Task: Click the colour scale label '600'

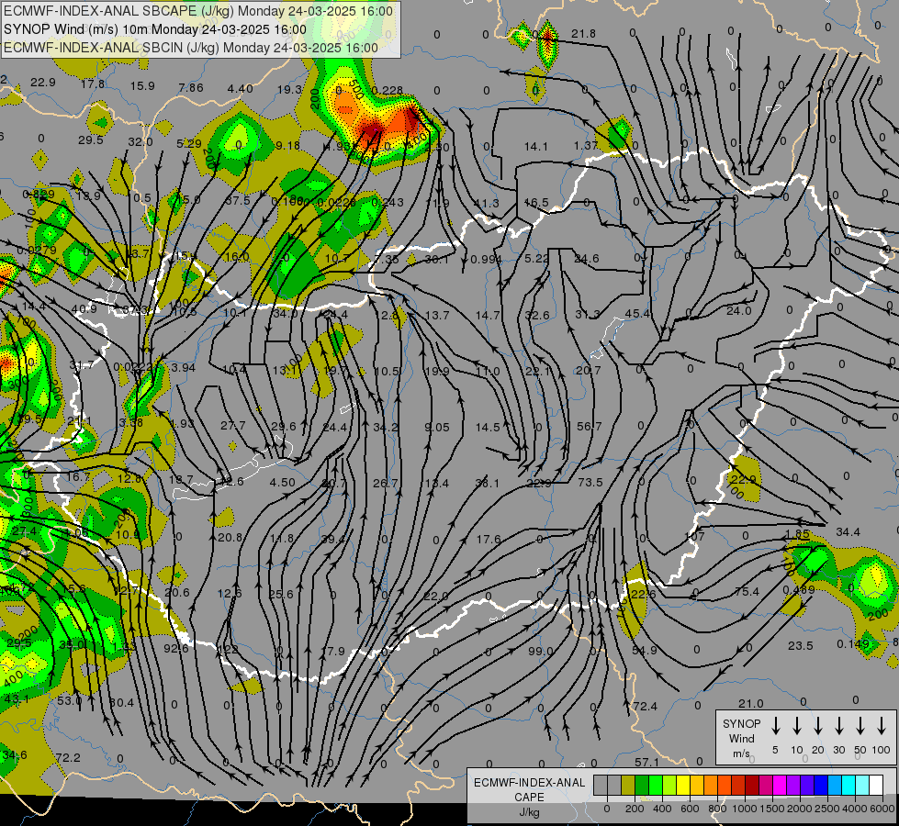Action: coord(689,809)
